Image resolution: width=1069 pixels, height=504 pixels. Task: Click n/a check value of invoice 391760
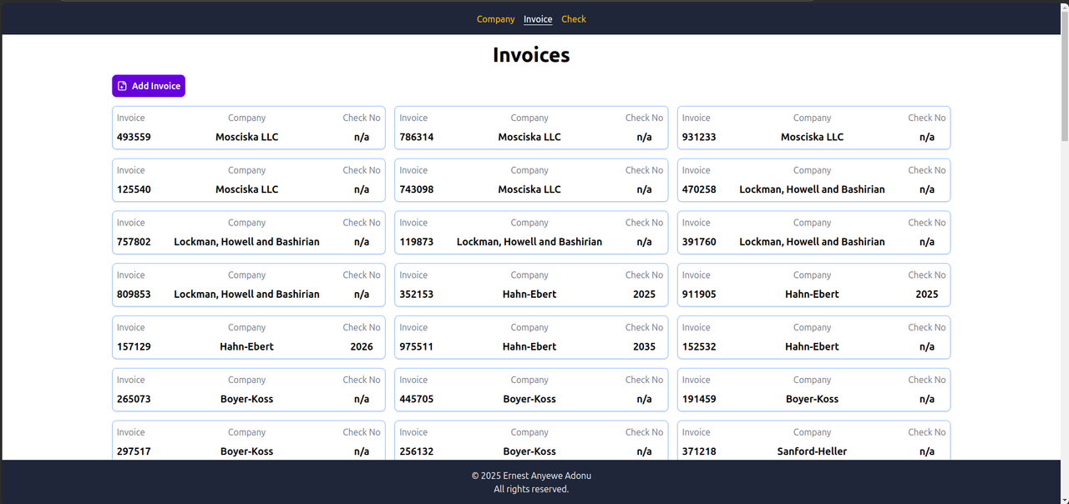[x=927, y=242]
